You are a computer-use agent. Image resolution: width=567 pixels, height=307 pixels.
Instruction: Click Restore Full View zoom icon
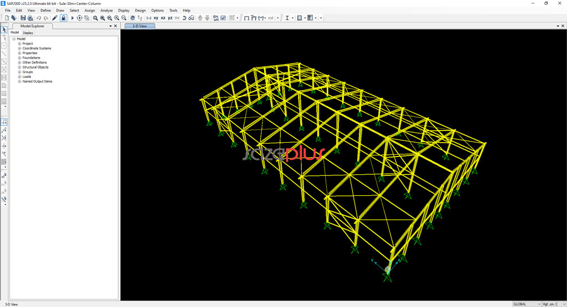click(x=102, y=18)
